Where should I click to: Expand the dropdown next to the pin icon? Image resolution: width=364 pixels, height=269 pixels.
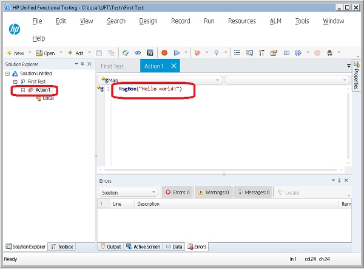[226, 52]
